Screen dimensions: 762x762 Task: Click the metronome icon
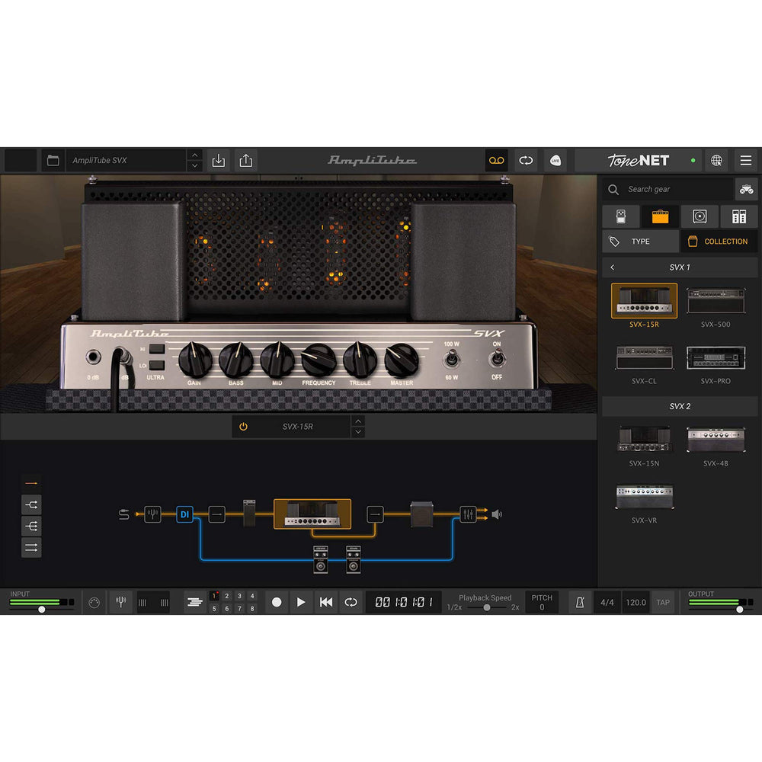579,602
